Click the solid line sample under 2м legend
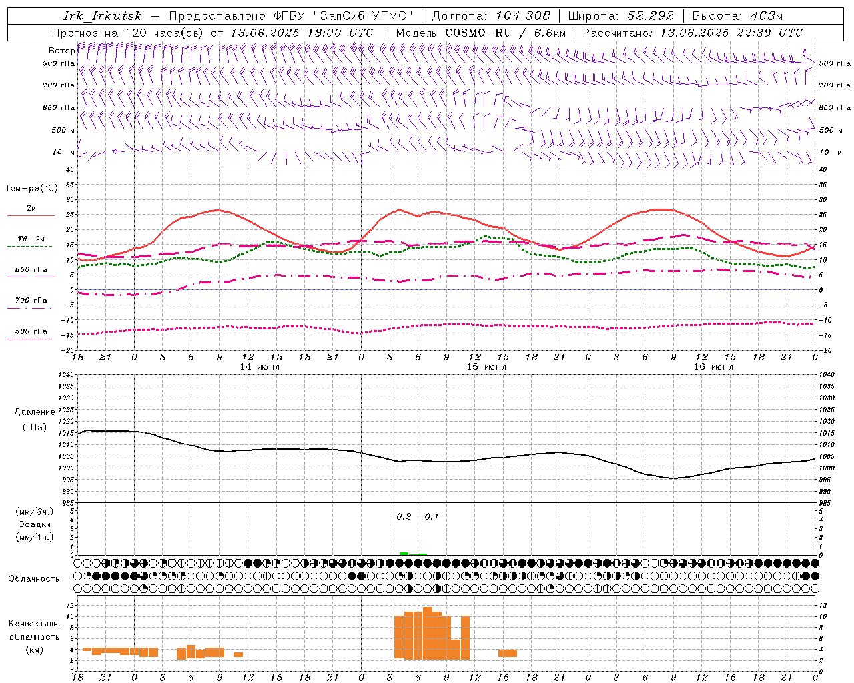 (x=31, y=215)
